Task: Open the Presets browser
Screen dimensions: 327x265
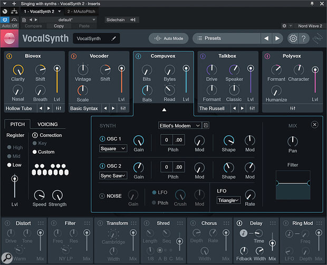Action: click(x=226, y=38)
